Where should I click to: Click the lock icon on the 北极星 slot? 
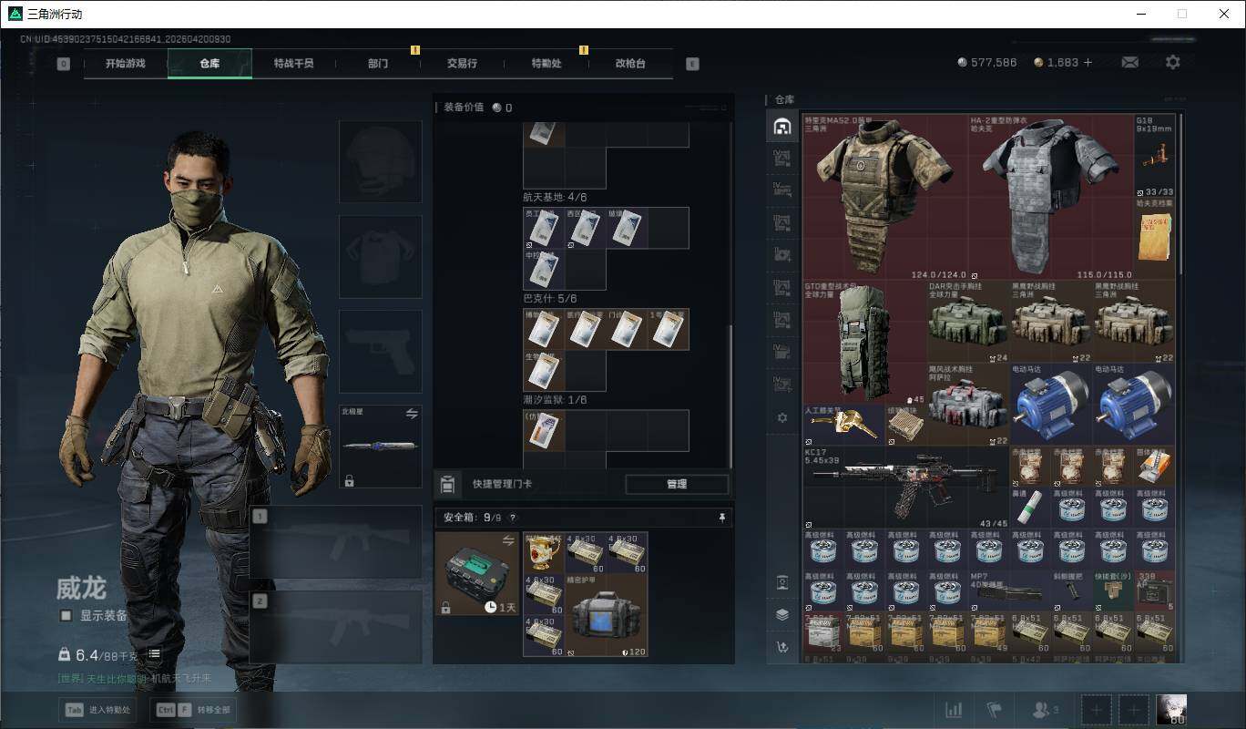pyautogui.click(x=349, y=480)
